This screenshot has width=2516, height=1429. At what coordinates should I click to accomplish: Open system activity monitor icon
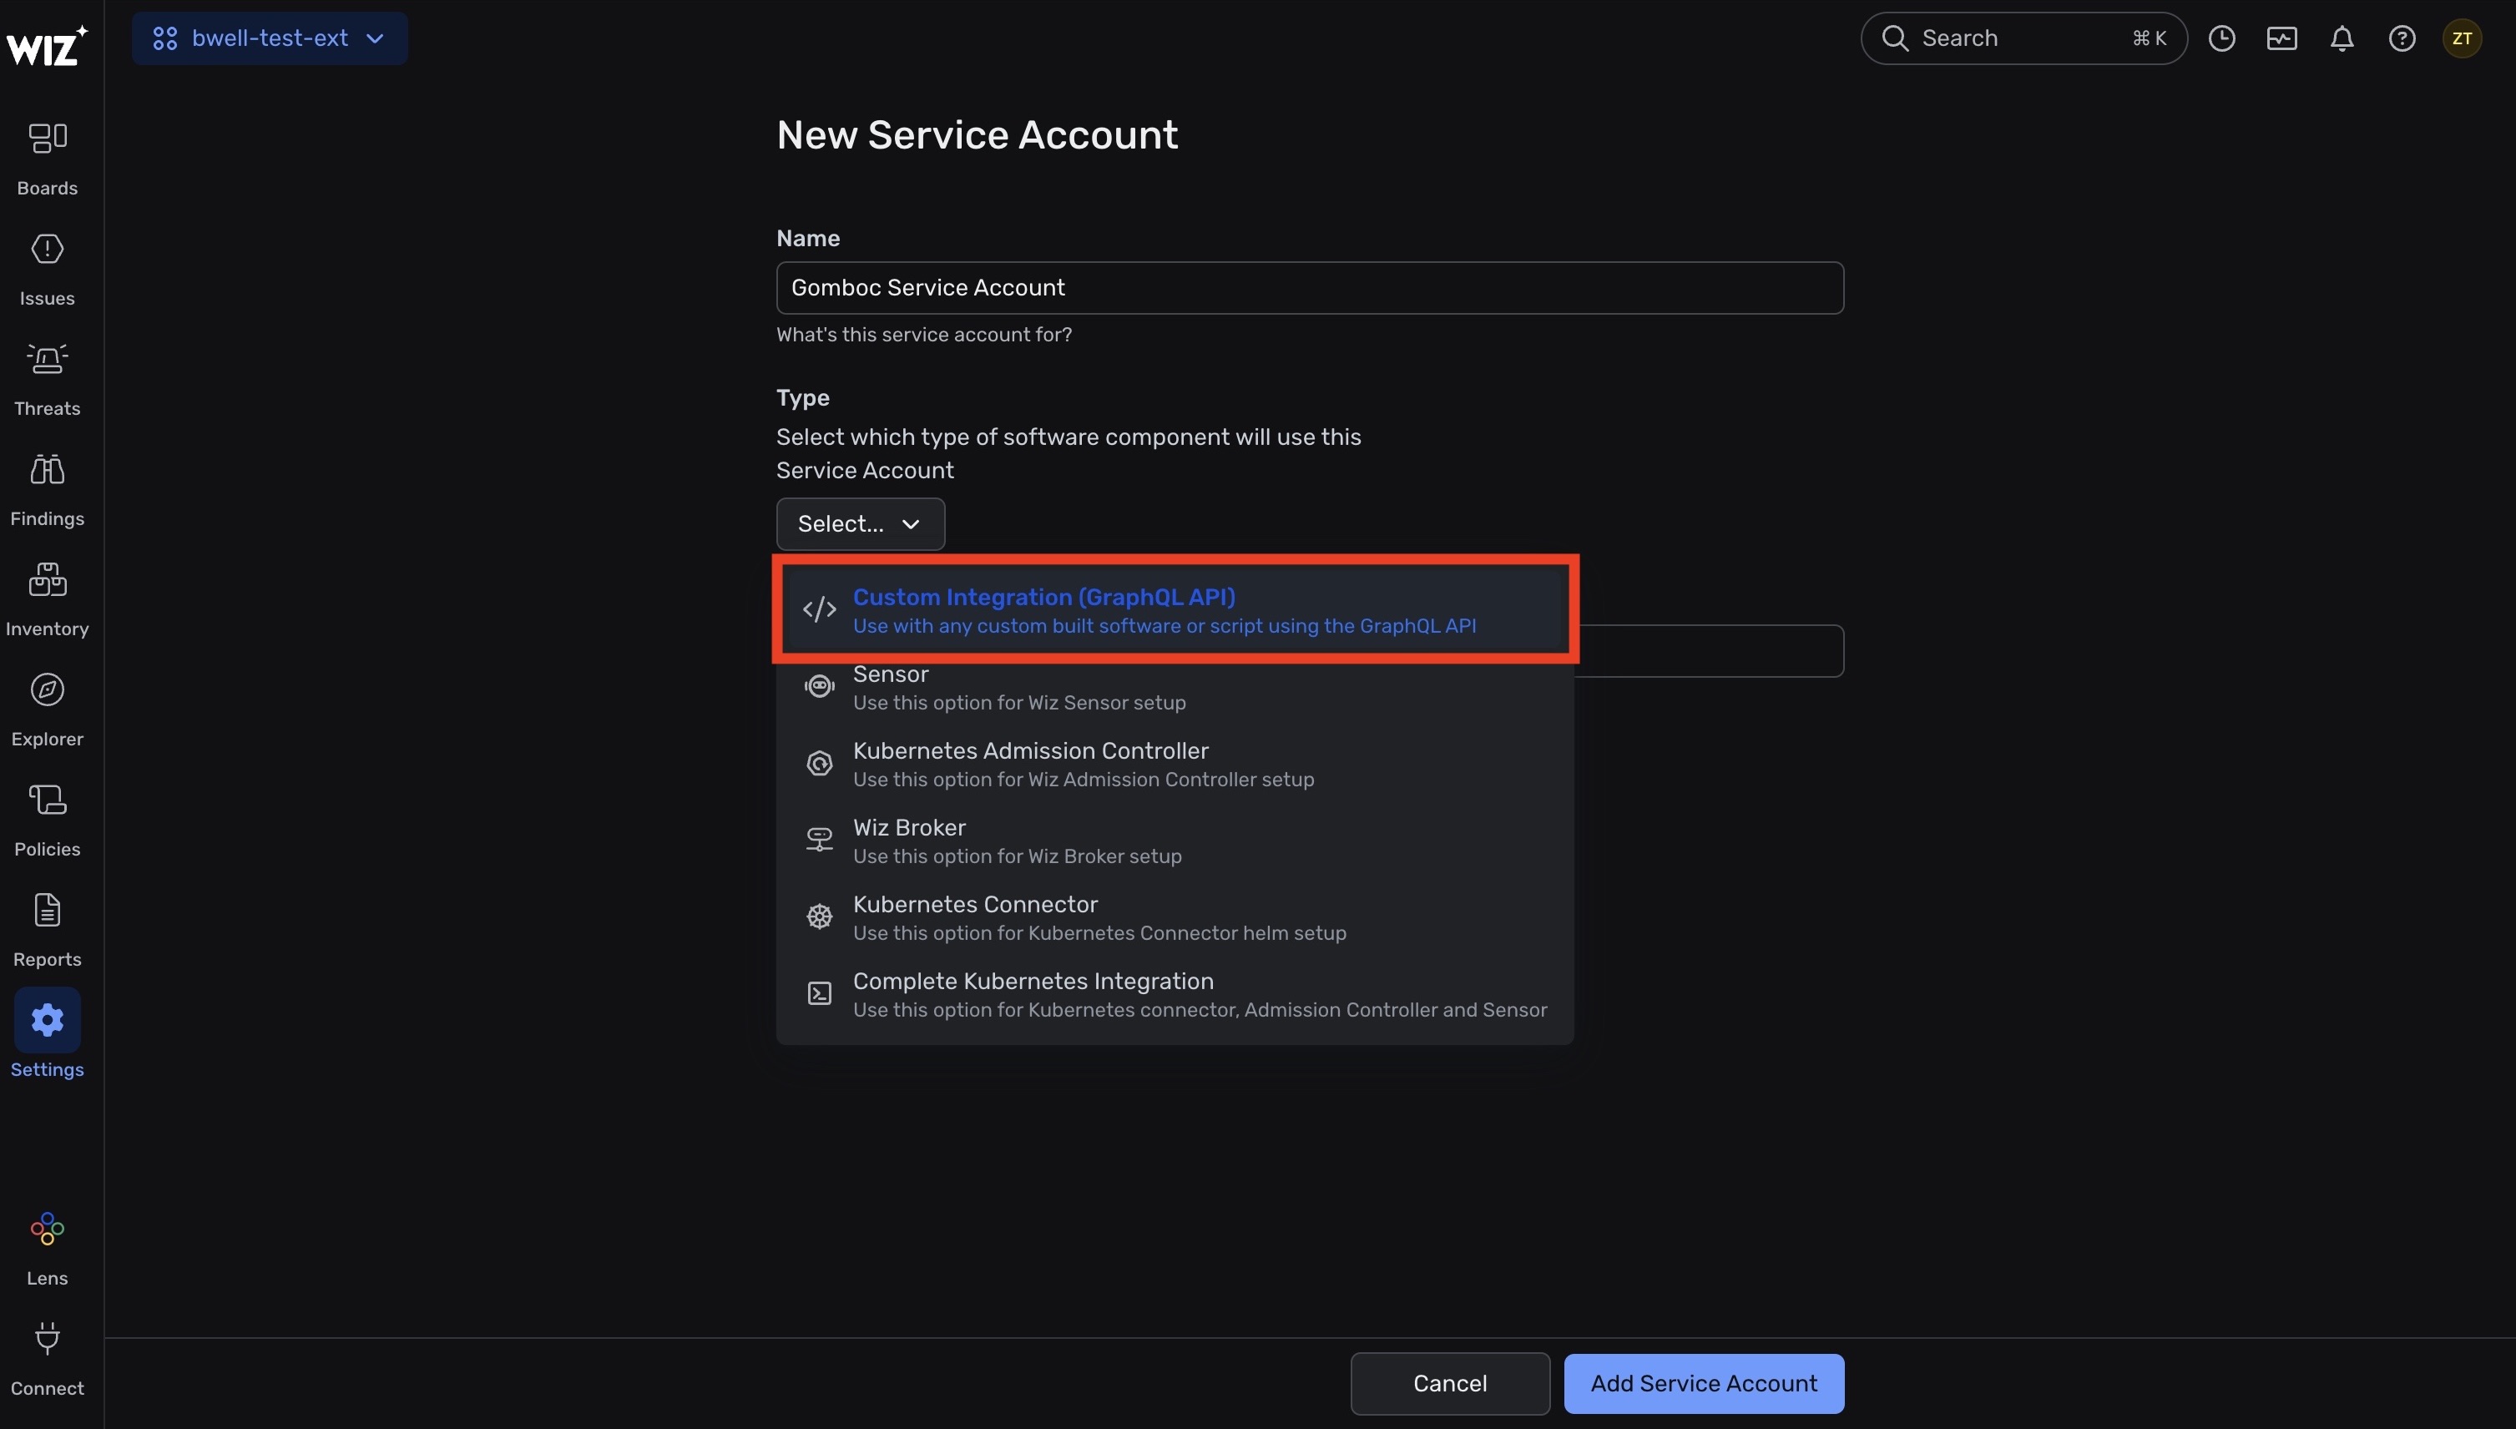[2281, 38]
